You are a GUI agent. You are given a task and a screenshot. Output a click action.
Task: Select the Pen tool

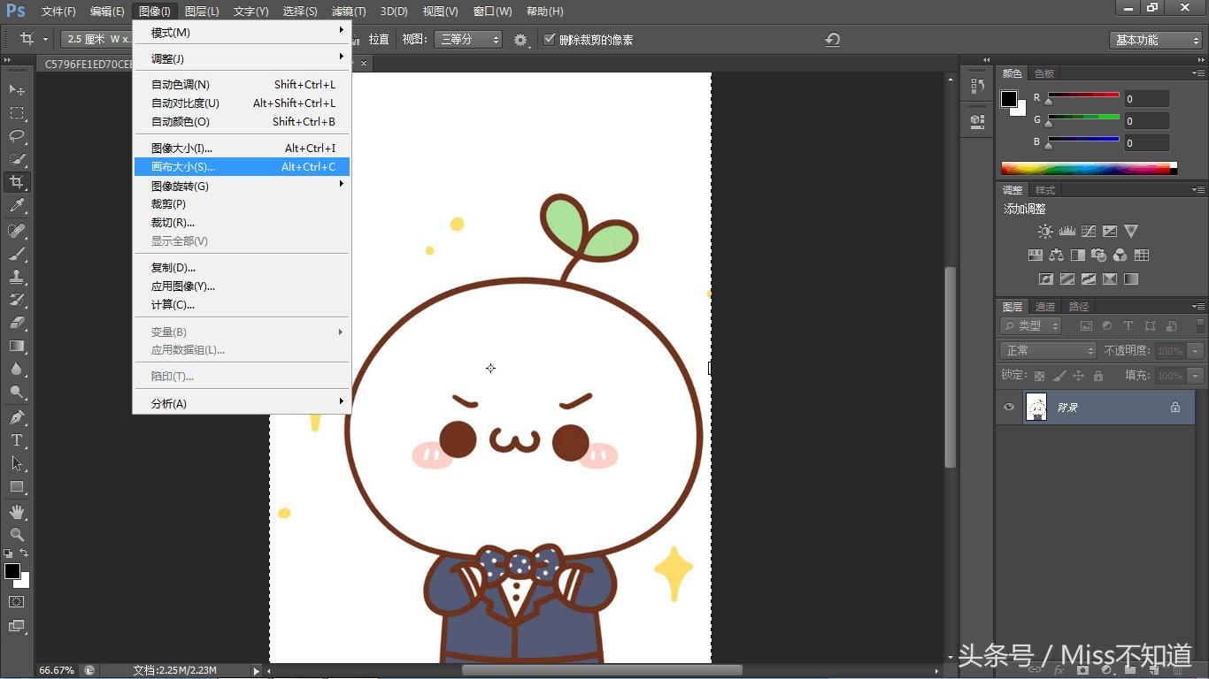17,417
